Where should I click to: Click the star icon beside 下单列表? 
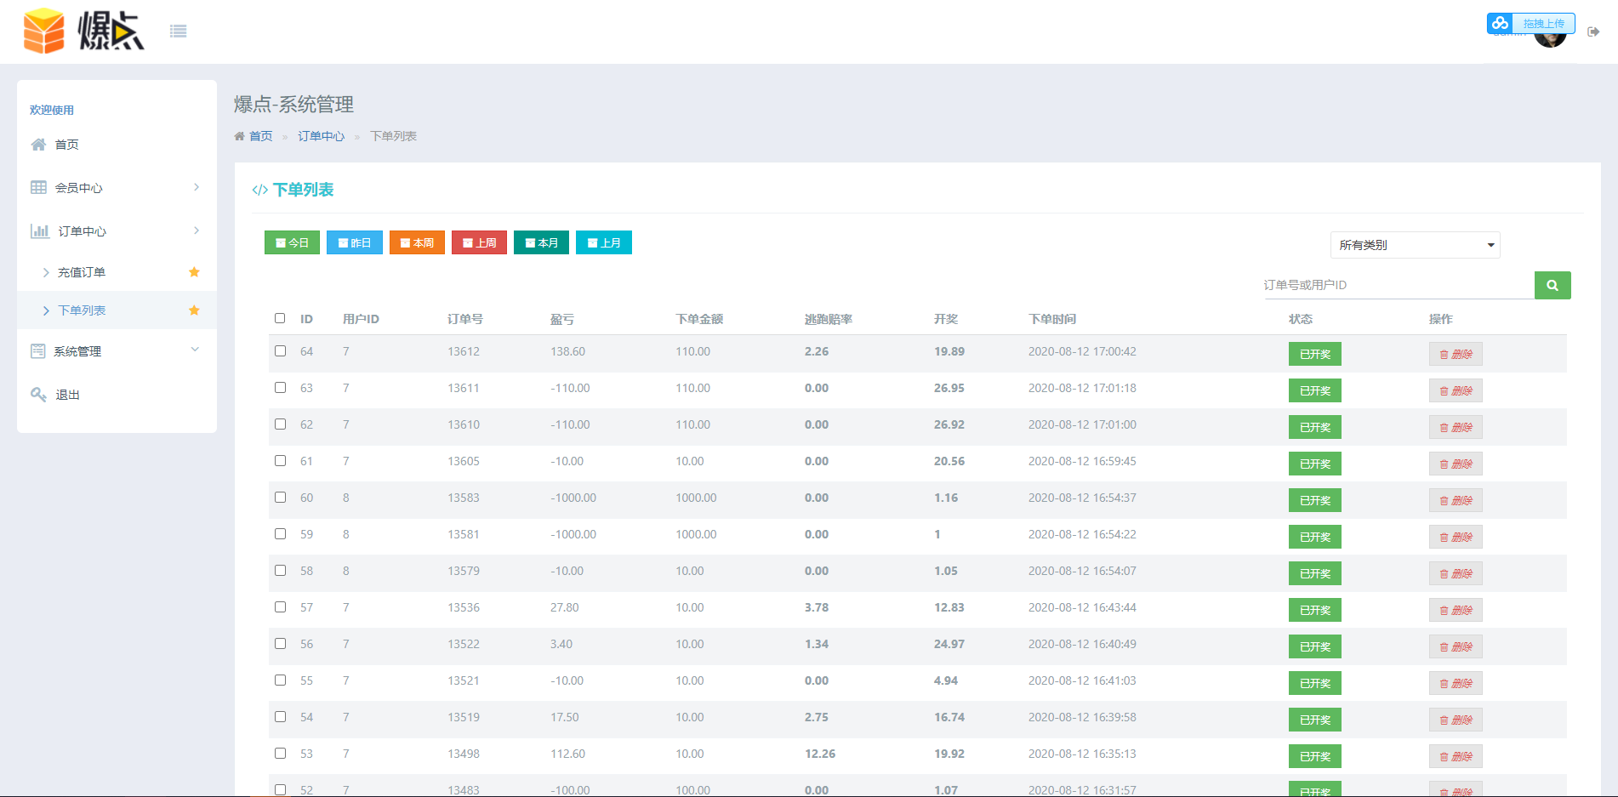click(x=194, y=310)
